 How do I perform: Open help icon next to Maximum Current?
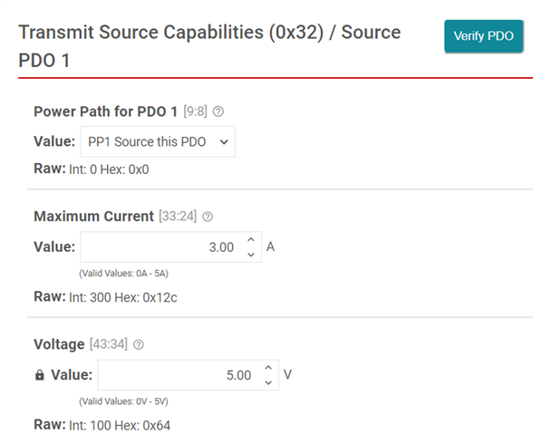coord(208,217)
